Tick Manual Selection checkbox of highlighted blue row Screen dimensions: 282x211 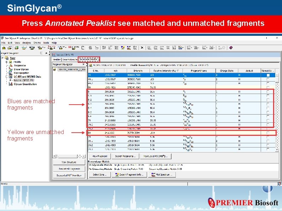point(268,75)
